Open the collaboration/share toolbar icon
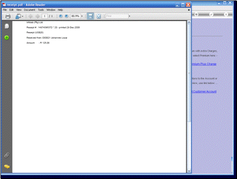Screen dimensions: 237x179 pyautogui.click(x=18, y=16)
